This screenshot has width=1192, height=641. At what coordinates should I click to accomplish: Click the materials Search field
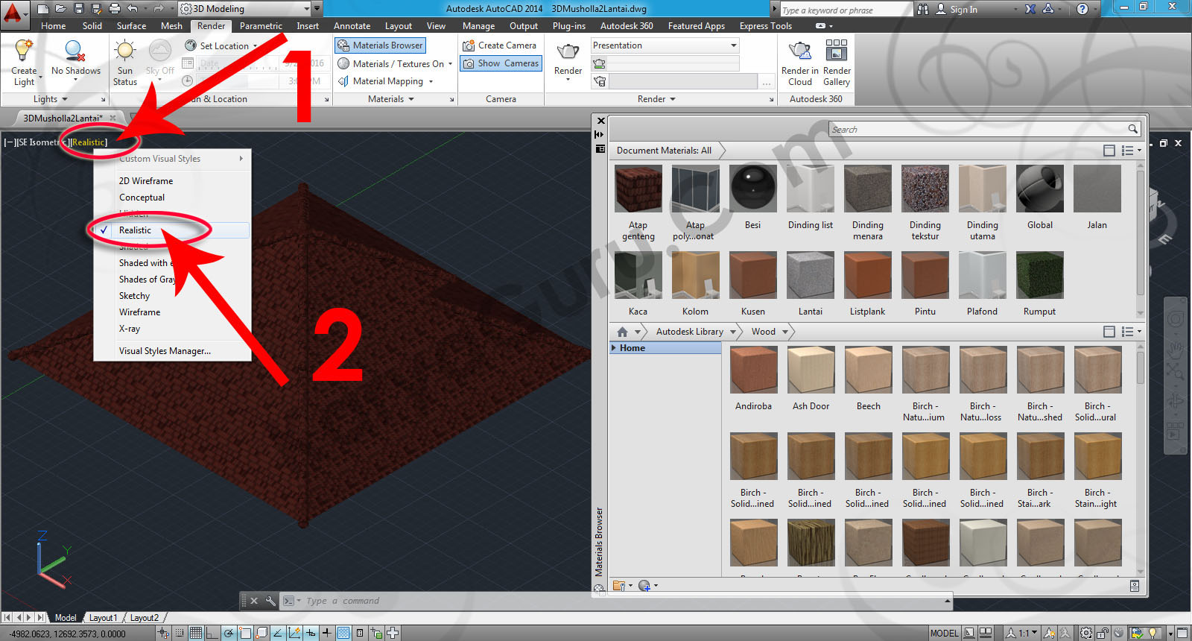(x=977, y=130)
